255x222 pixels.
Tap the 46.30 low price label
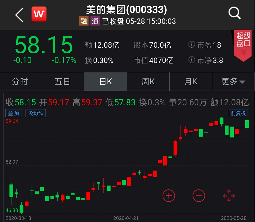click(x=12, y=210)
